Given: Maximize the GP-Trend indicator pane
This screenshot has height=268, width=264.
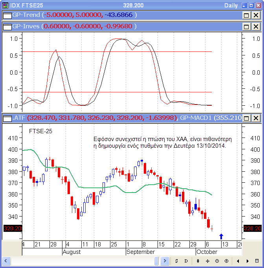Looking at the screenshot, I should (x=246, y=15).
